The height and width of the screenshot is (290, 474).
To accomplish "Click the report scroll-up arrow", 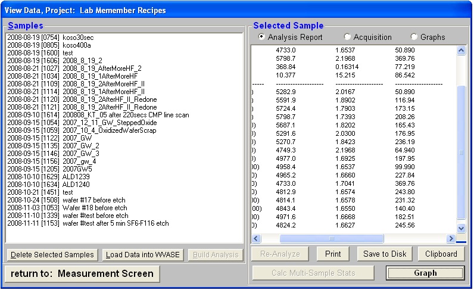I will click(x=461, y=50).
